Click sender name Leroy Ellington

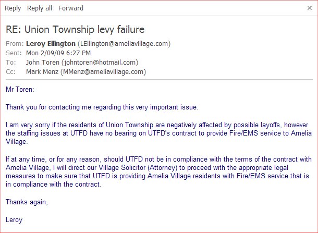coord(51,44)
